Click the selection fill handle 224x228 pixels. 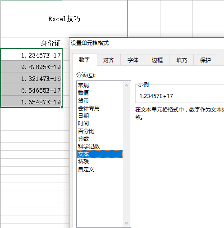click(62, 107)
